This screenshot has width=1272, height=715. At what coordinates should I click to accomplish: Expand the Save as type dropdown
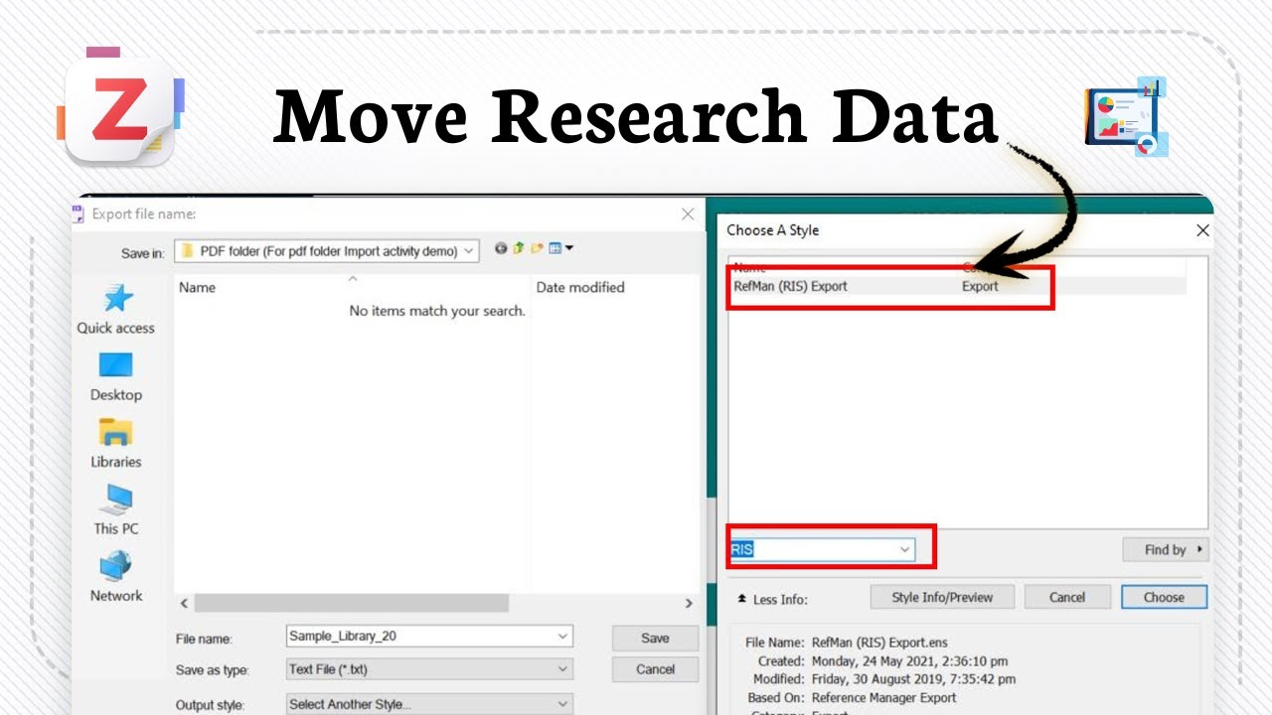click(563, 669)
